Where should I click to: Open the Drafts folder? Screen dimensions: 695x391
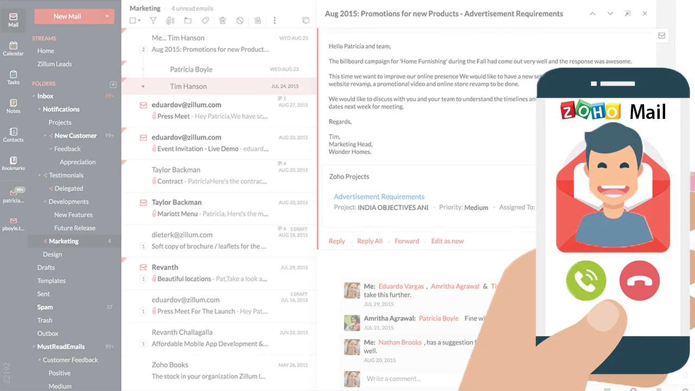coord(46,268)
